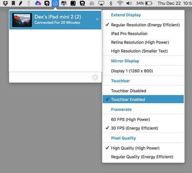Click the pencil icon in menu bar
The image size is (192, 173).
(21, 3)
